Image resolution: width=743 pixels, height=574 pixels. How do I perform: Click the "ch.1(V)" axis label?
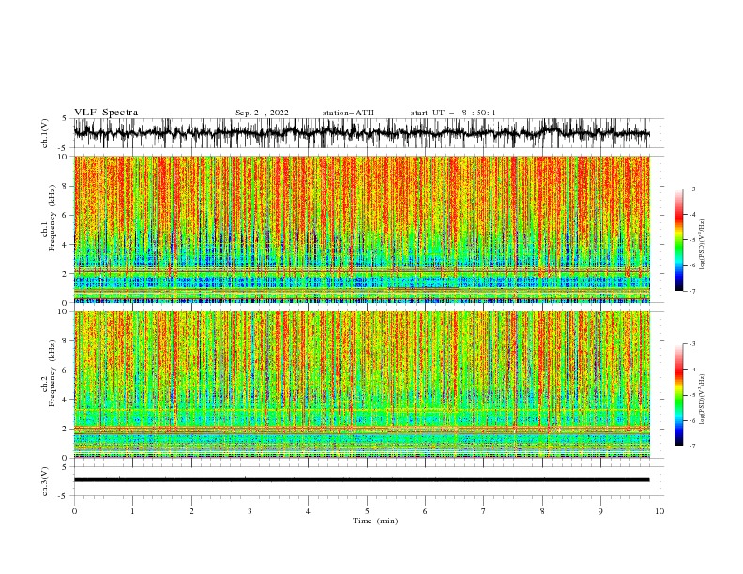(x=45, y=133)
